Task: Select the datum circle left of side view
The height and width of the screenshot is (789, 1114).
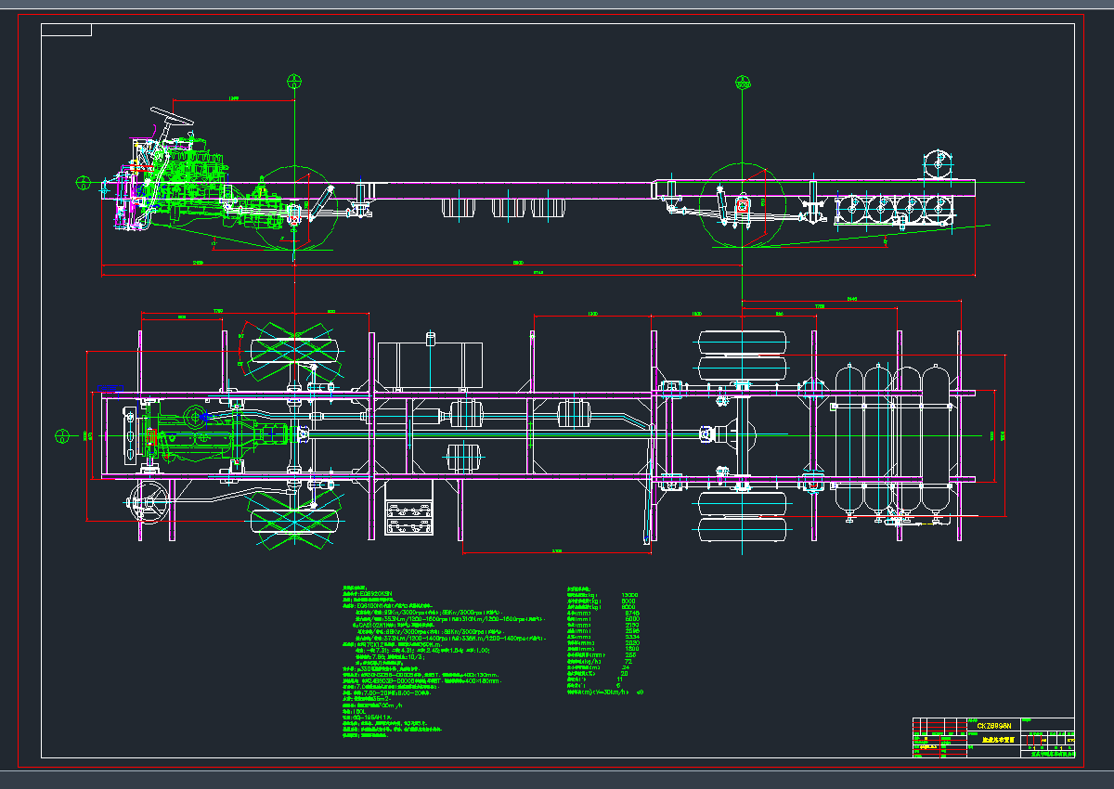Action: point(83,183)
